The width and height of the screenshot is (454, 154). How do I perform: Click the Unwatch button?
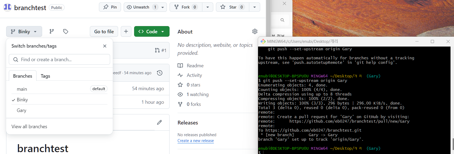(x=141, y=7)
